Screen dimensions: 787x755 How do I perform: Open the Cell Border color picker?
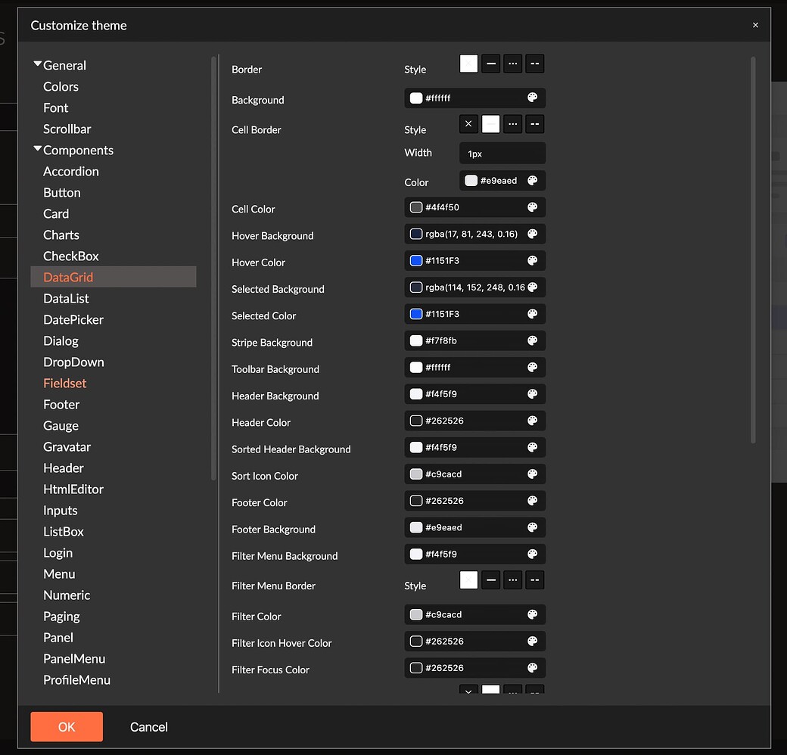point(533,180)
